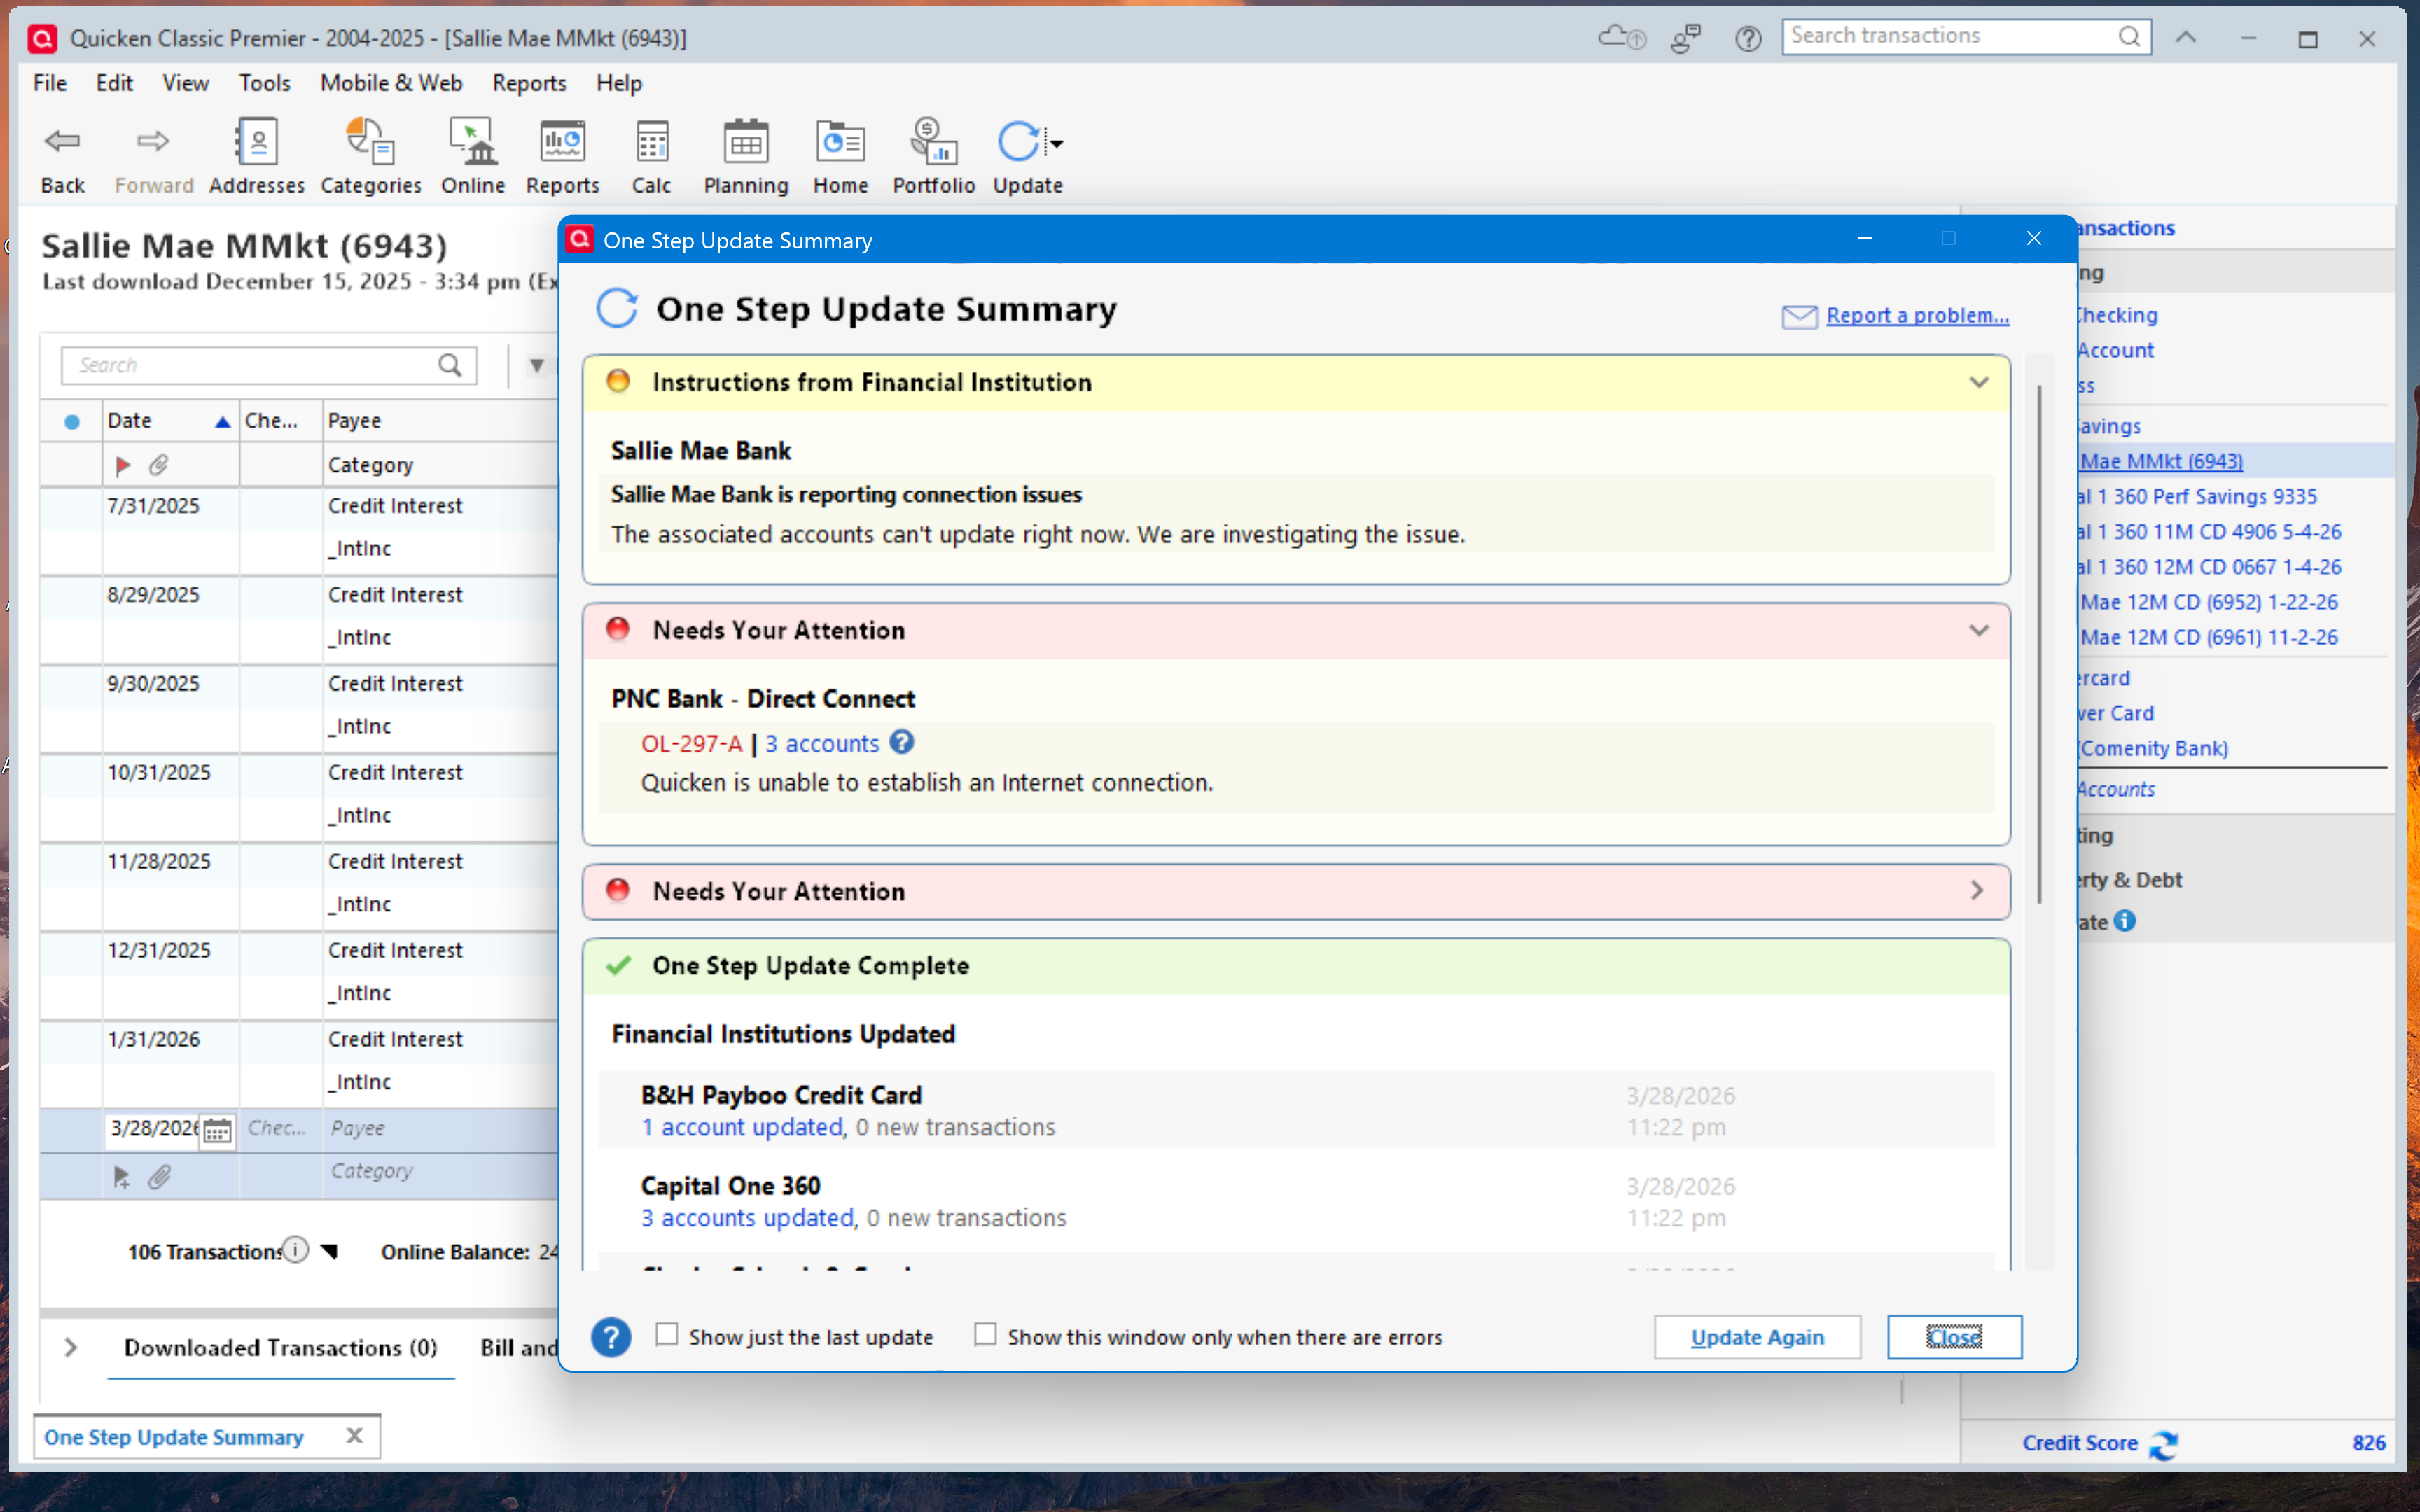
Task: Click the Update Again button
Action: 1757,1337
